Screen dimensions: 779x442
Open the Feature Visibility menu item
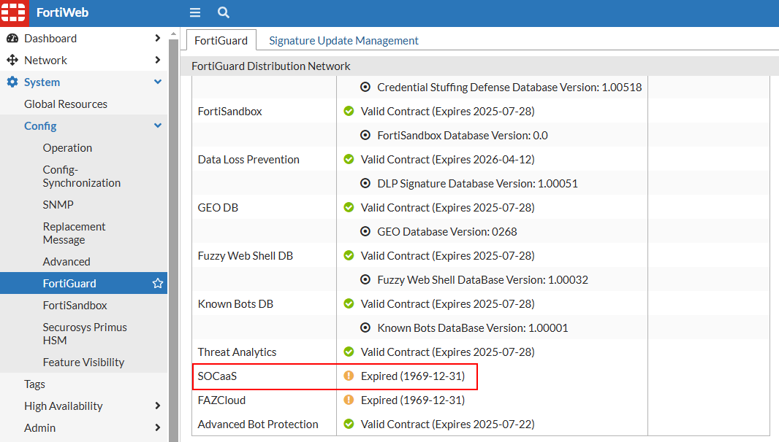(x=83, y=362)
